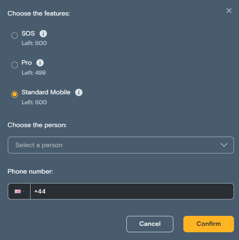The width and height of the screenshot is (239, 240).
Task: Confirm the feature assignment
Action: point(208,224)
